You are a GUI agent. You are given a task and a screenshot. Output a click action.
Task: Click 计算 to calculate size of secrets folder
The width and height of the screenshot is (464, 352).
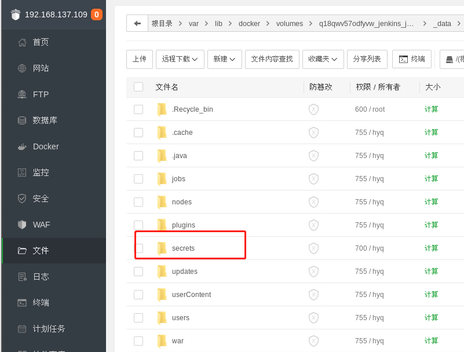tap(432, 248)
